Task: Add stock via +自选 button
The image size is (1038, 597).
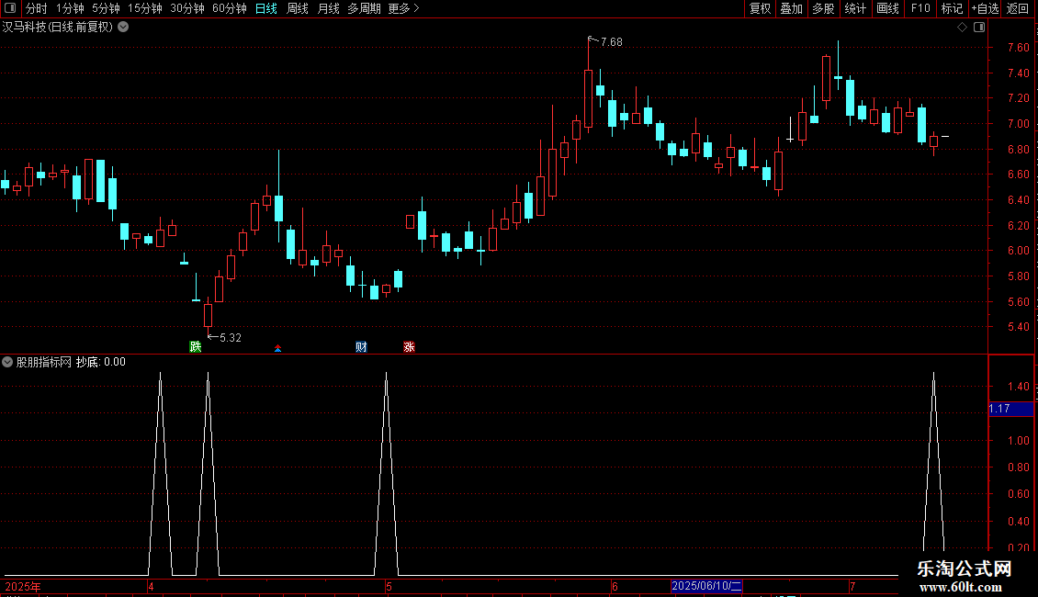Action: pos(985,8)
